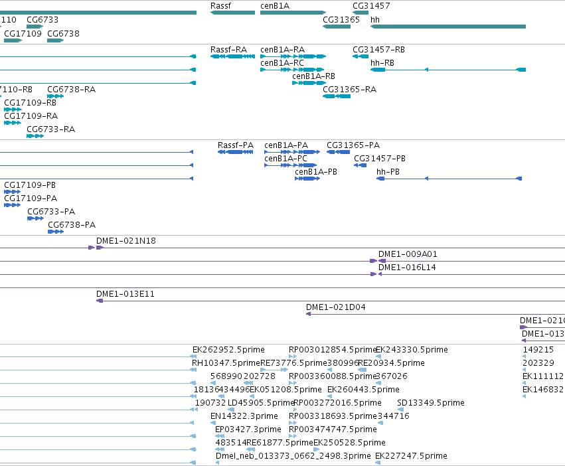565x466 pixels.
Task: Click the CG17109-PB protein label
Action: 30,185
